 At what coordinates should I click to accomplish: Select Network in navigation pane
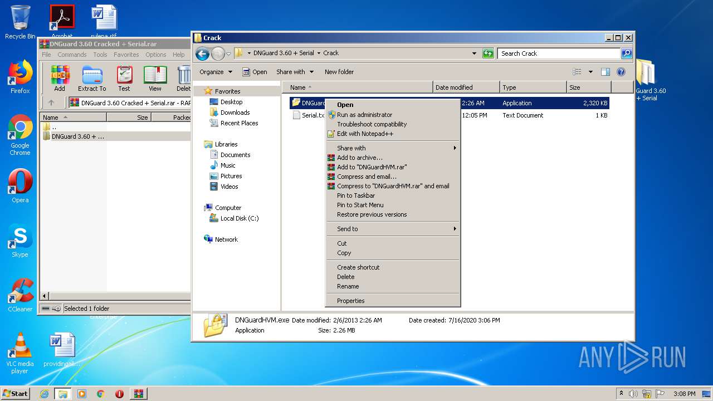click(x=221, y=239)
